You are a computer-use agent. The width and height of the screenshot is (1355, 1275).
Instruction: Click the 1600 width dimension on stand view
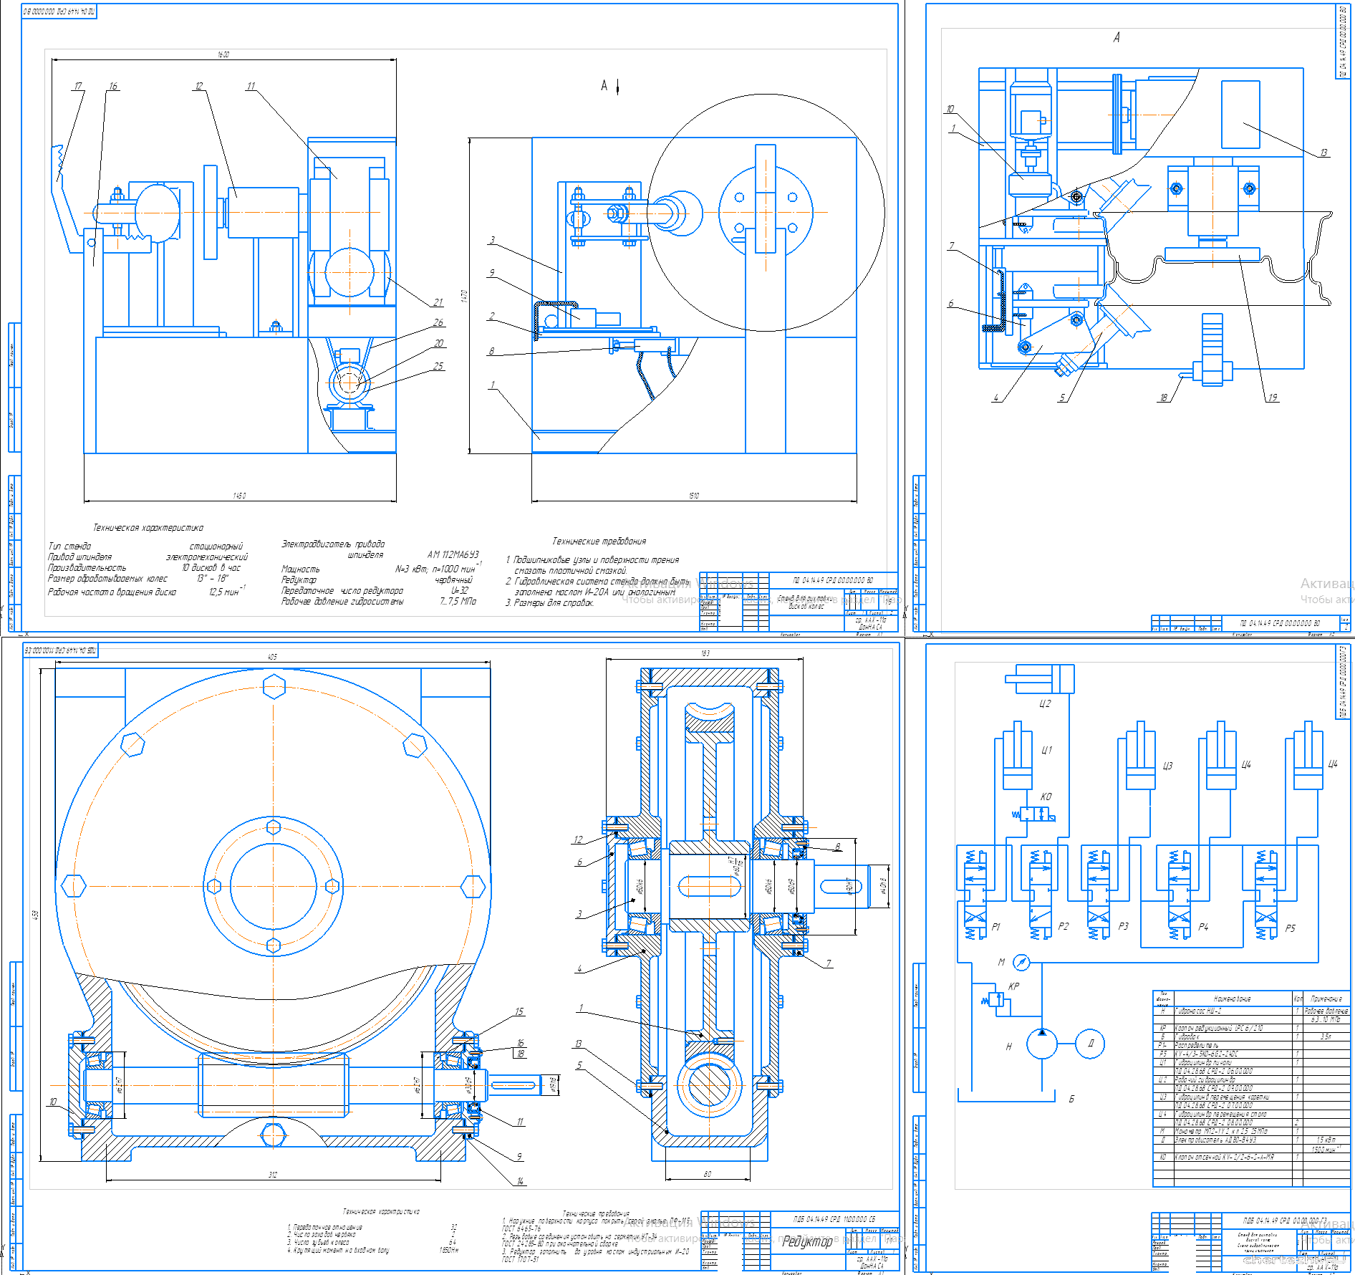click(x=223, y=55)
